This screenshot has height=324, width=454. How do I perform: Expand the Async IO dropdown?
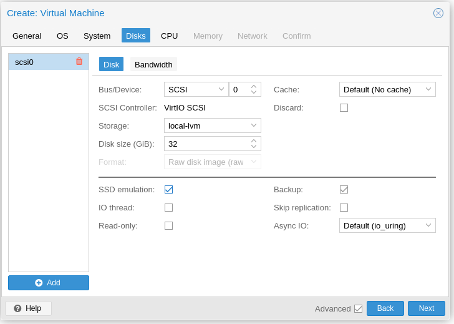click(387, 226)
